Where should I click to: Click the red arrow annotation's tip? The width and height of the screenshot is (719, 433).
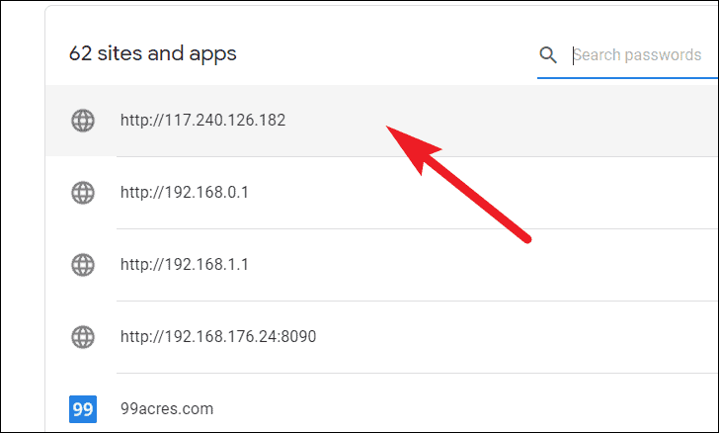point(388,128)
